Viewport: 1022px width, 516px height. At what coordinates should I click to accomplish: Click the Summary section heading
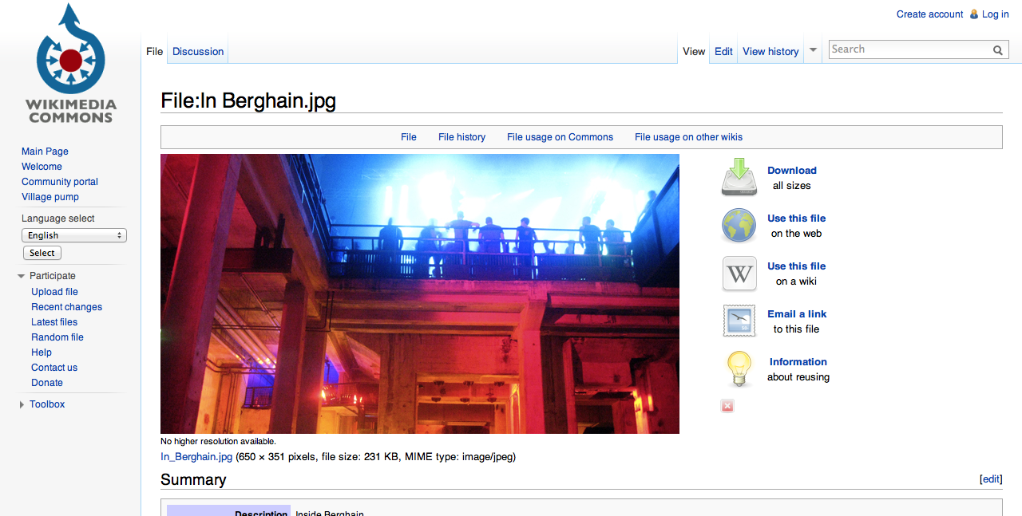point(193,480)
